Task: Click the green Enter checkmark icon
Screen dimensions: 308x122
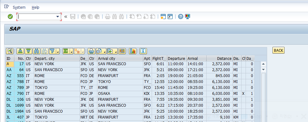Action: pos(10,17)
